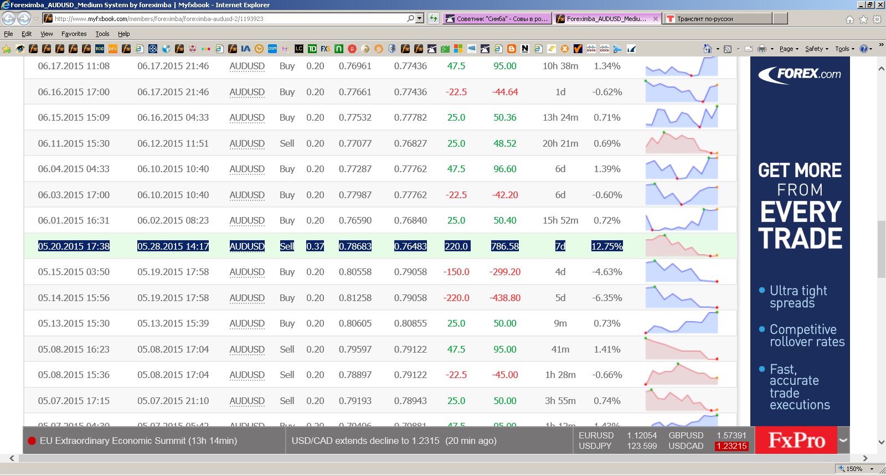
Task: Open AUDUSD link in 05.08.2015 16:23 row
Action: [247, 349]
